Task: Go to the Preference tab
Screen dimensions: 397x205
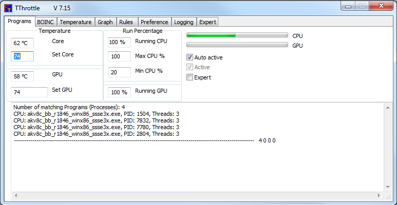Action: pyautogui.click(x=155, y=22)
